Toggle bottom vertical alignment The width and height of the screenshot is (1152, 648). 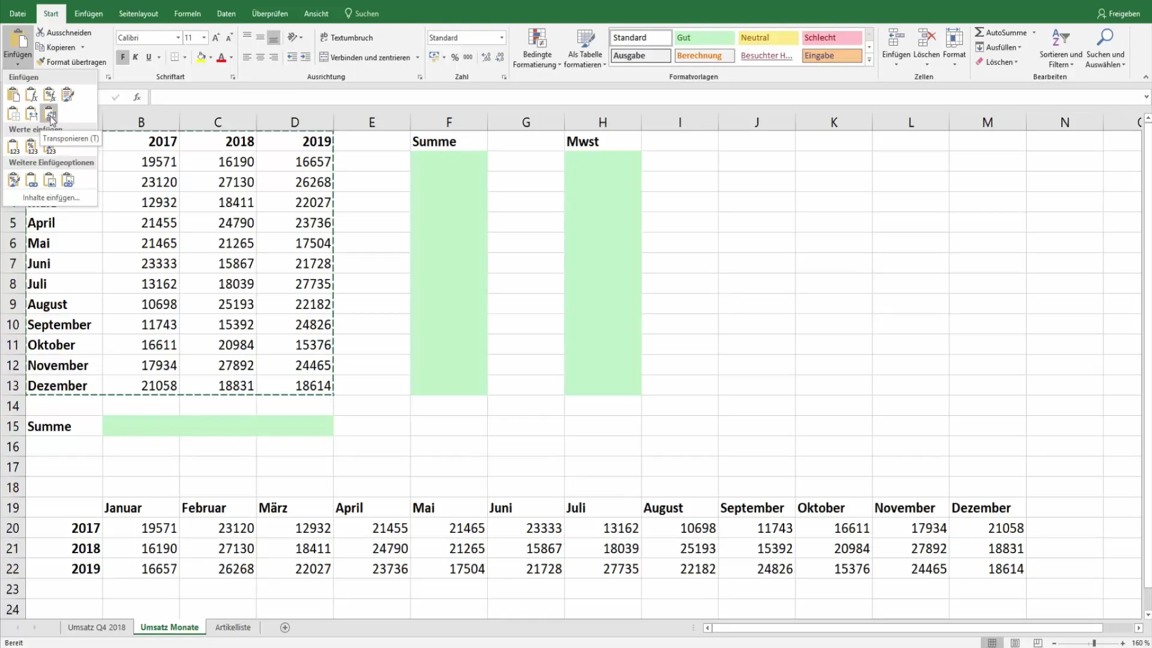coord(274,37)
